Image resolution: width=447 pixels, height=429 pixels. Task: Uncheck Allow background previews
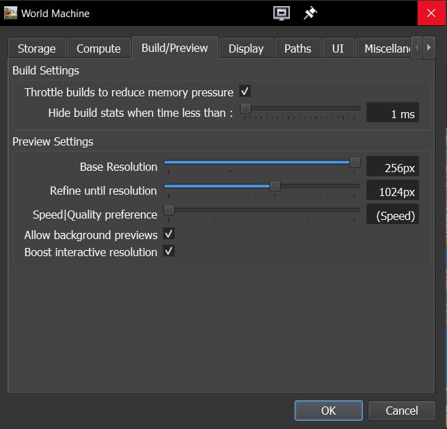[x=169, y=234]
